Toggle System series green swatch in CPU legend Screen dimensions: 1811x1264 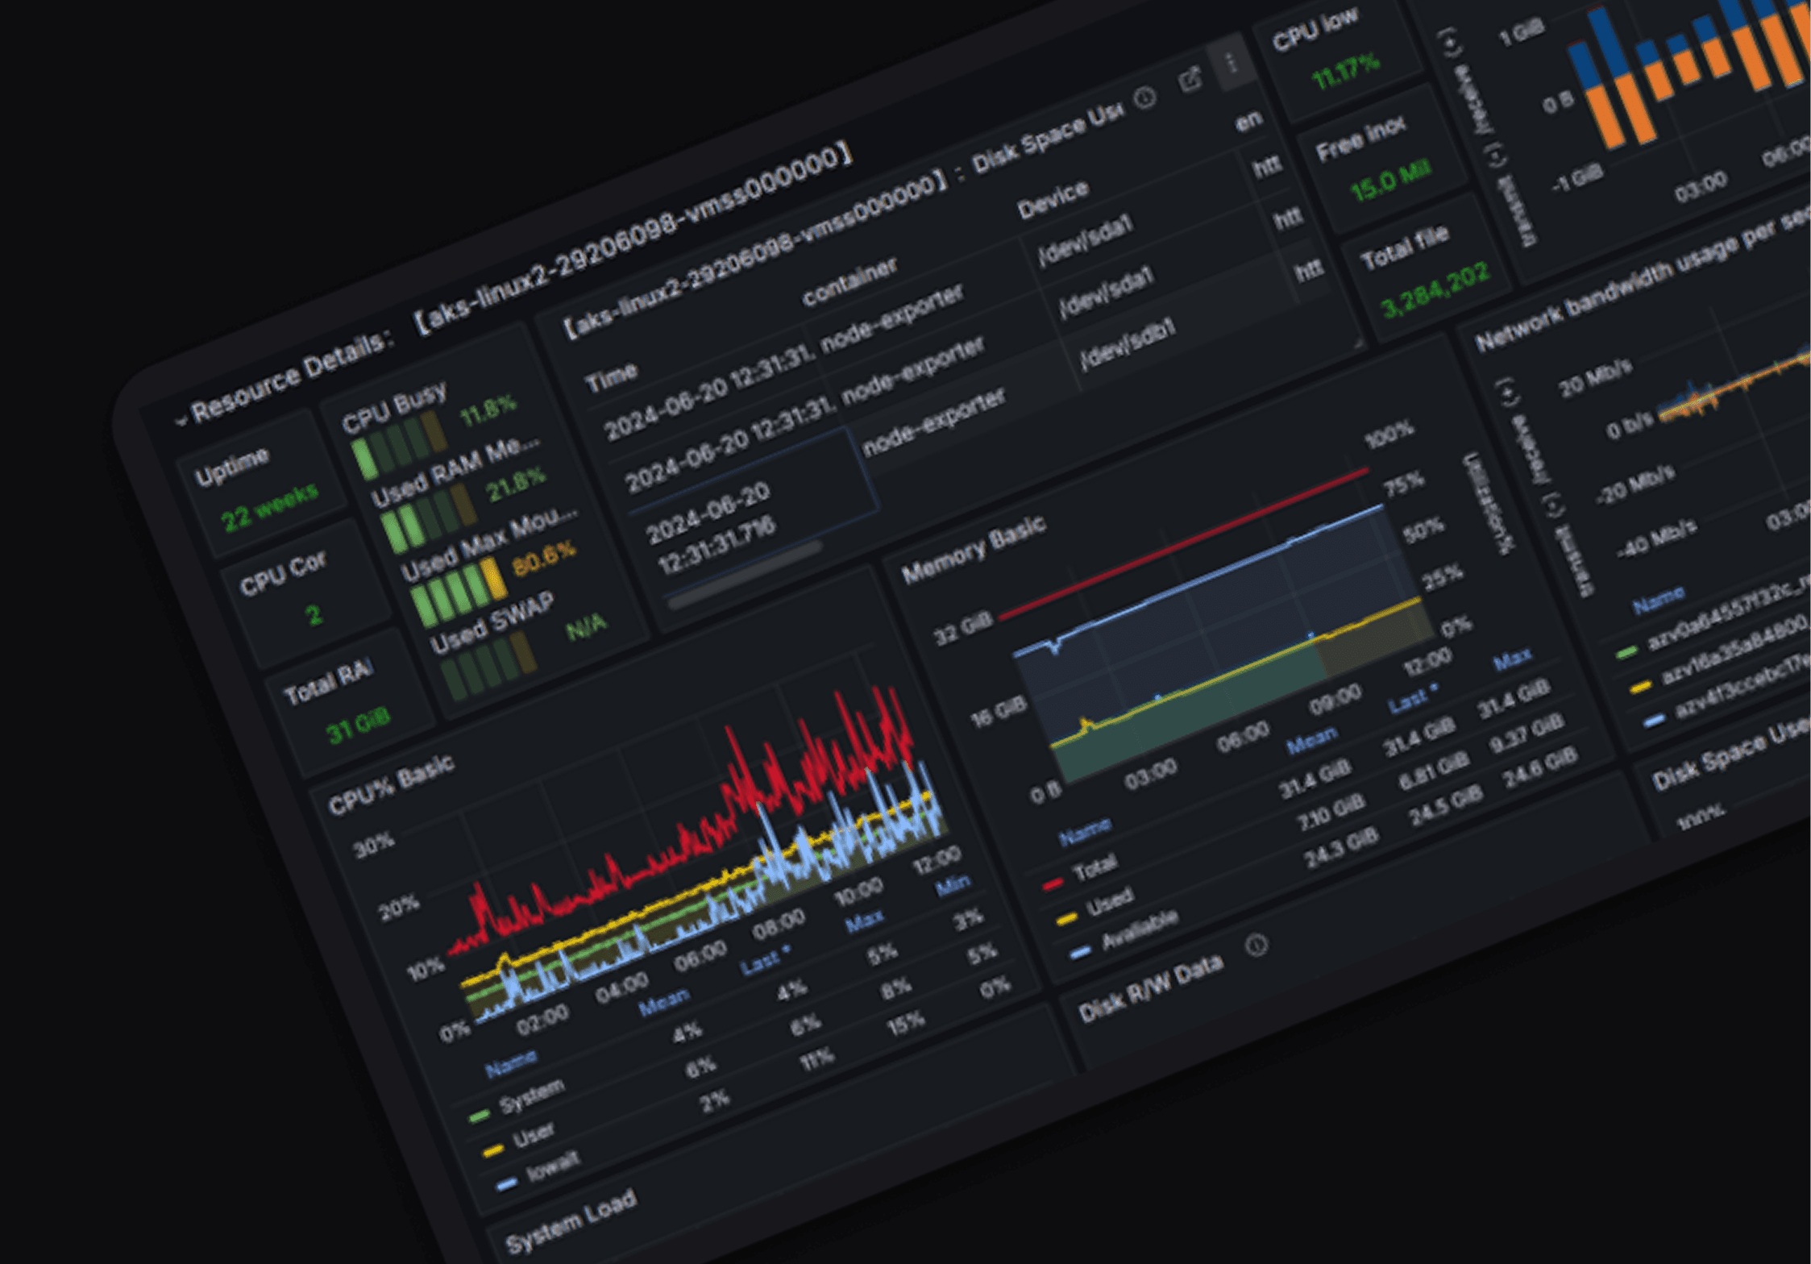click(479, 1116)
